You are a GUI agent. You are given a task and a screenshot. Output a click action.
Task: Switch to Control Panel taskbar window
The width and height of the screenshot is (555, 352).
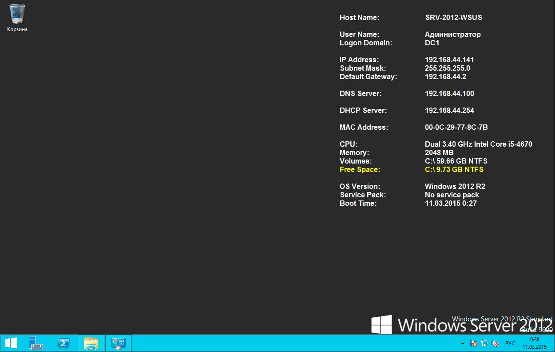(x=119, y=343)
